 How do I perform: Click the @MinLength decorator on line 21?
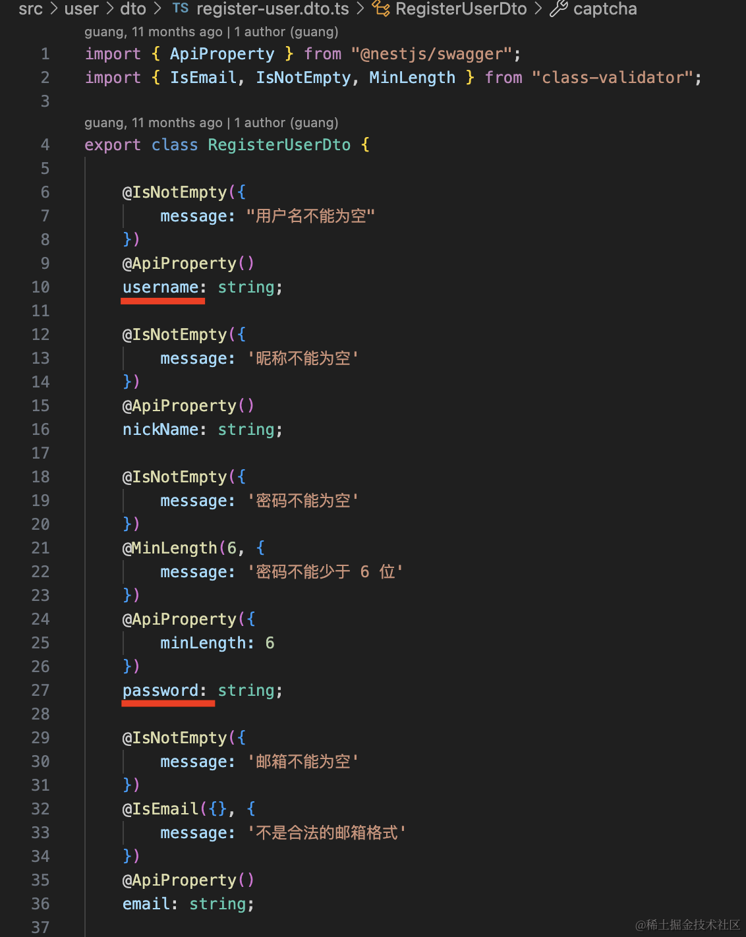point(170,548)
